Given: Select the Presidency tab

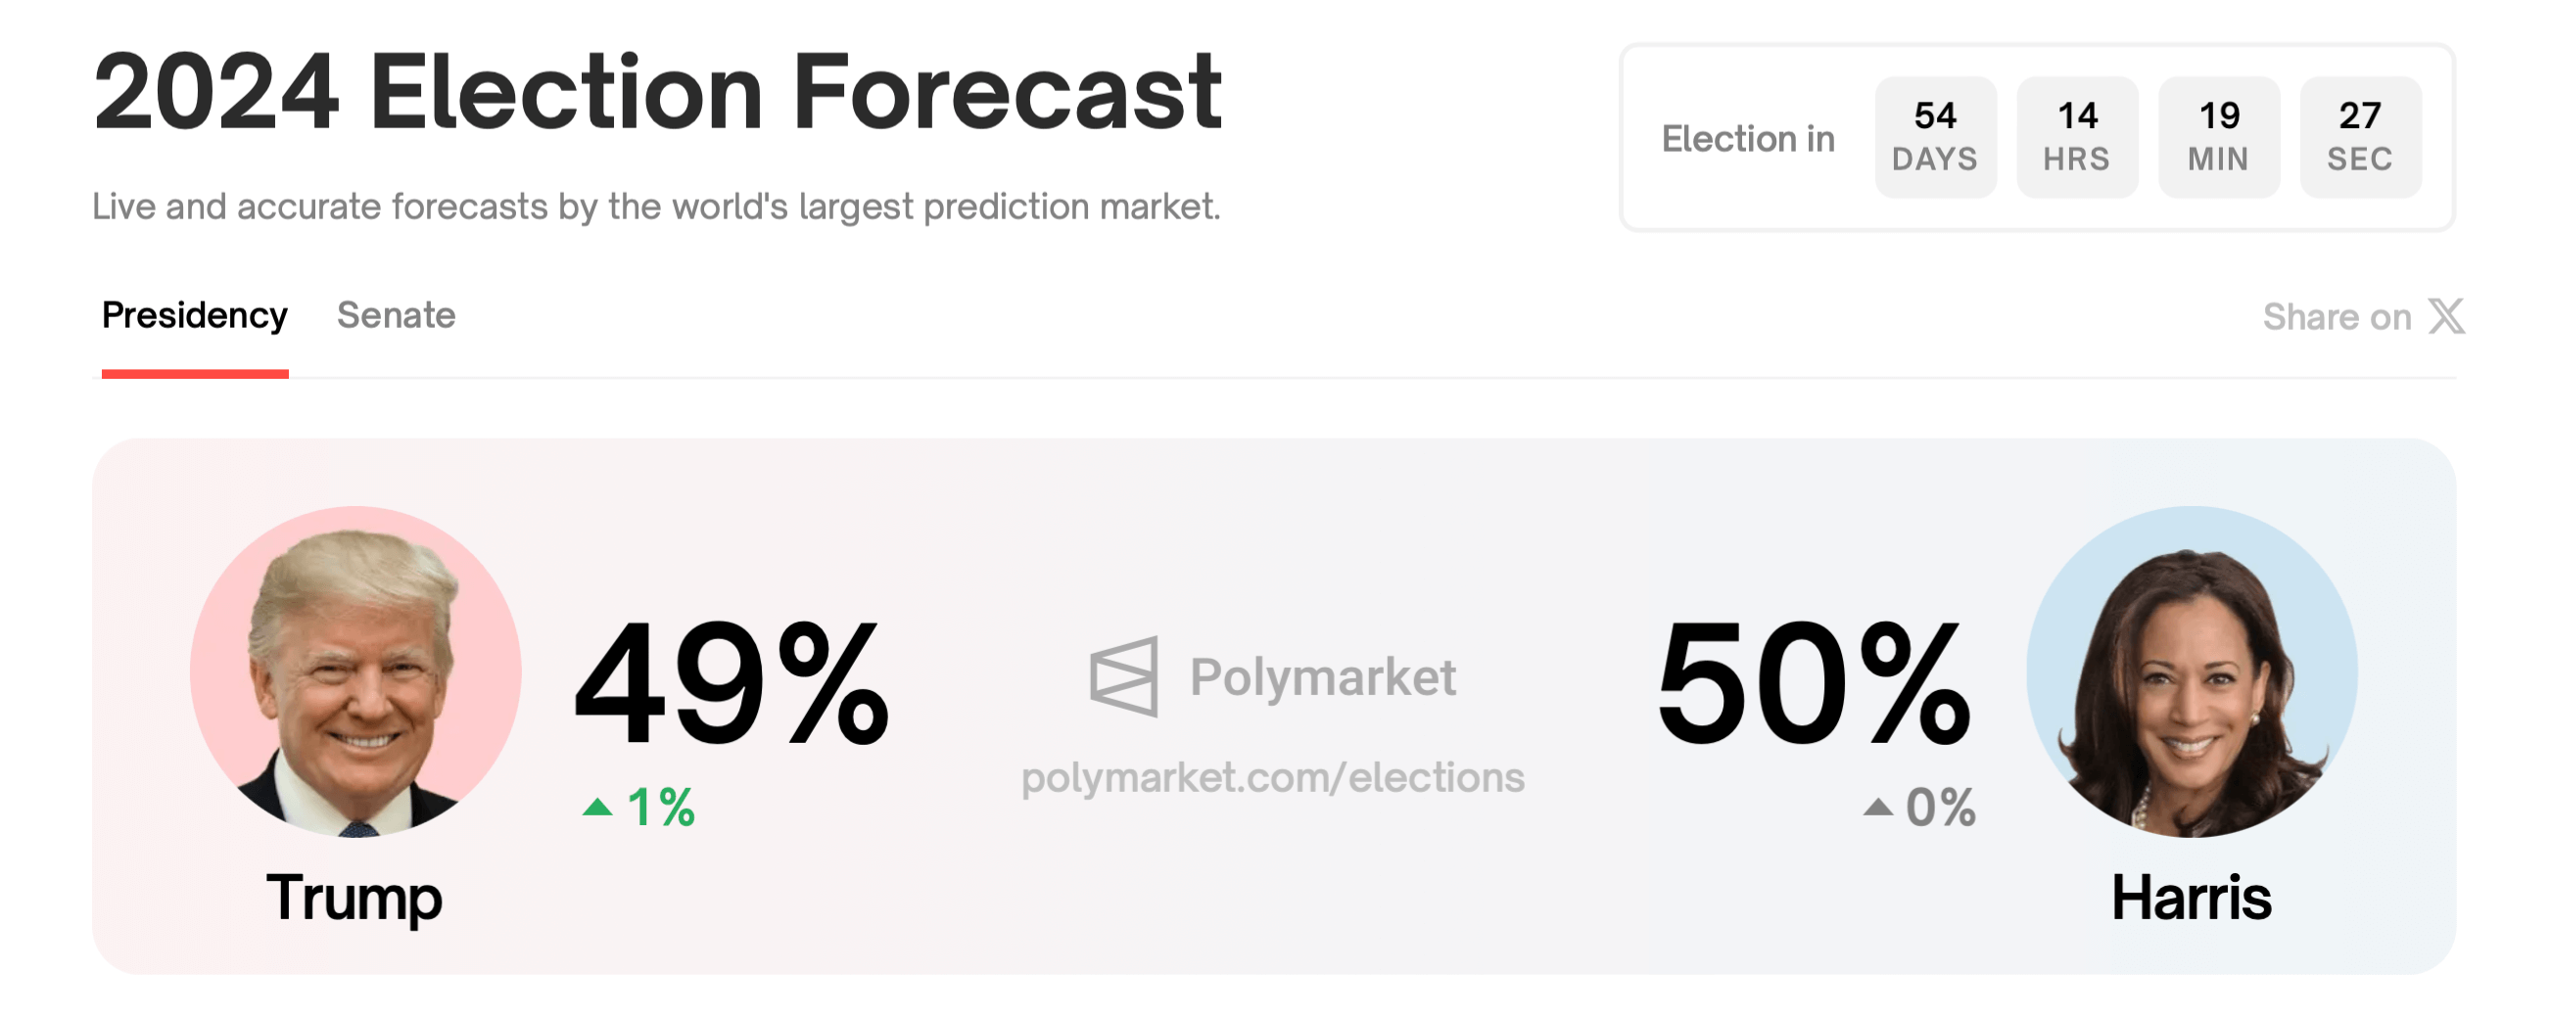Looking at the screenshot, I should (194, 315).
